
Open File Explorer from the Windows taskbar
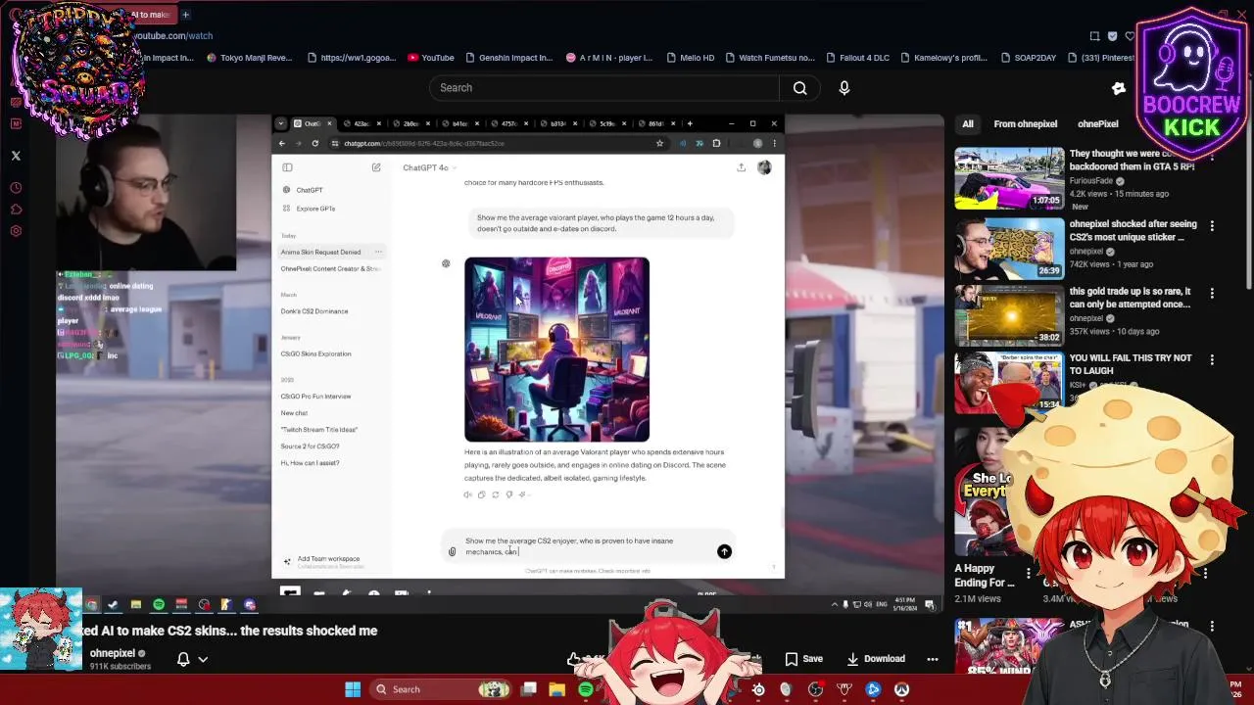click(556, 689)
